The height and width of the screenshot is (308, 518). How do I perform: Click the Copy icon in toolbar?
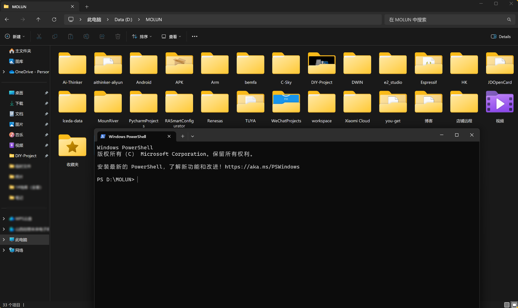55,36
